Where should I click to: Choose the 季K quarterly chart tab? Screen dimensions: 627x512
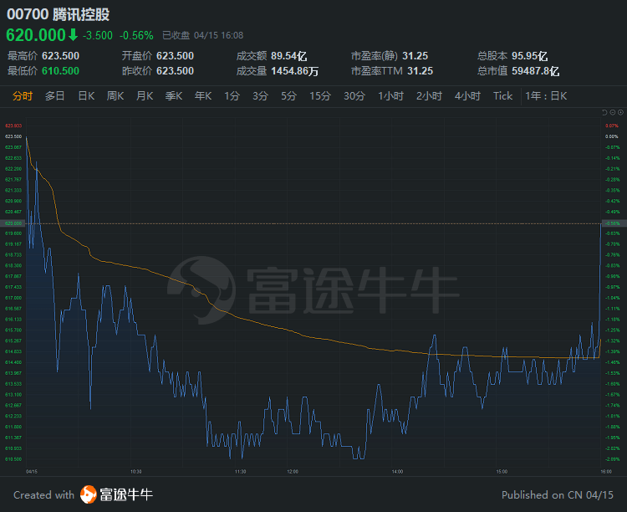pyautogui.click(x=174, y=96)
